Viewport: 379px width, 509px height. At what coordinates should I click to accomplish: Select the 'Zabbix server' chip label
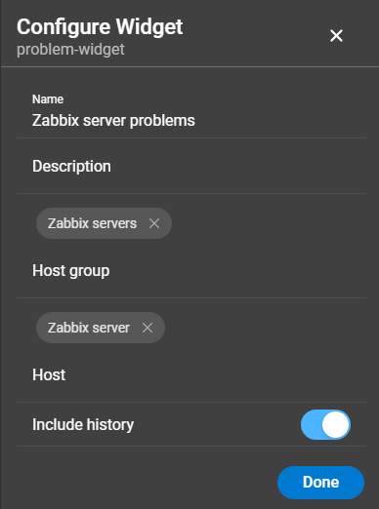click(89, 328)
